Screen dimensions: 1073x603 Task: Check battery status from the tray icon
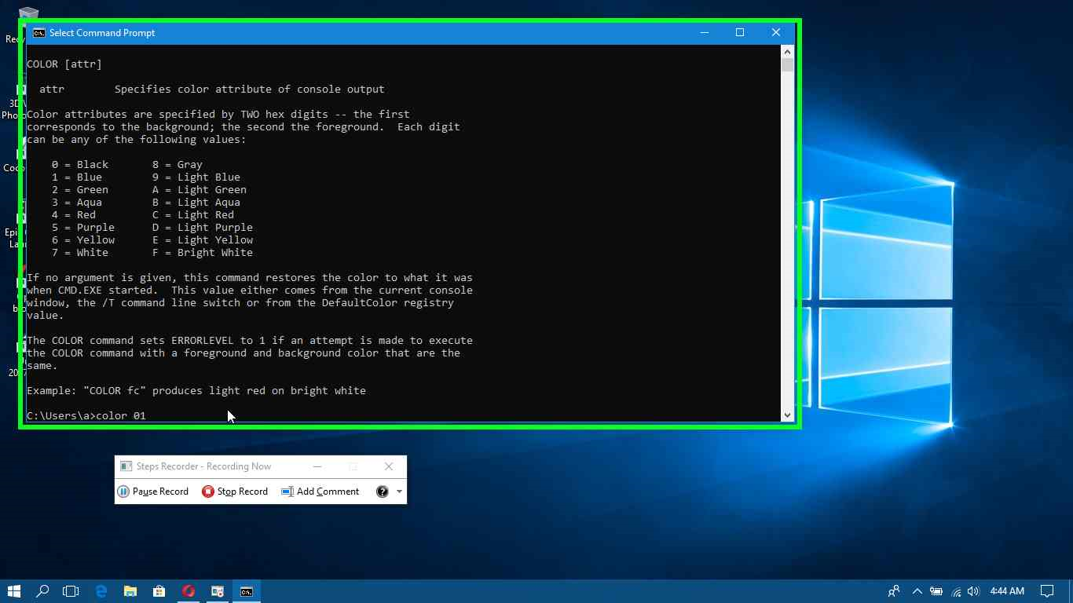tap(936, 590)
